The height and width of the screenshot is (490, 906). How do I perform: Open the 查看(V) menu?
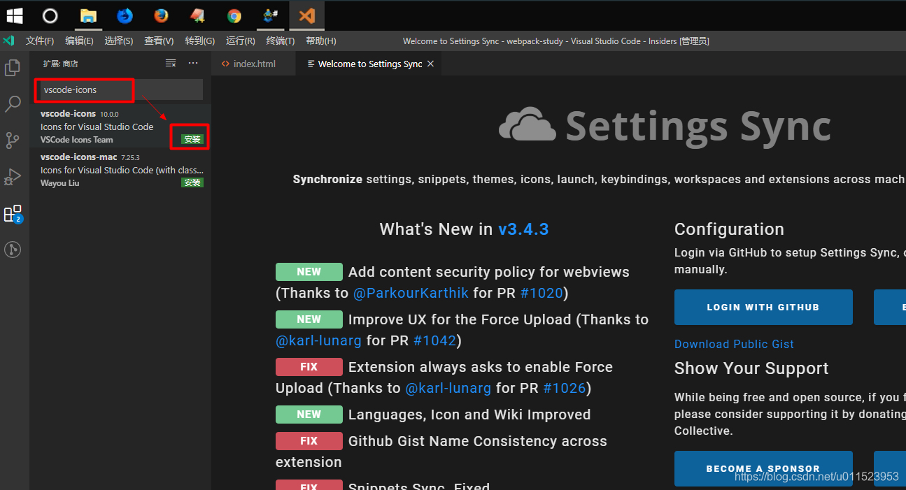tap(159, 41)
